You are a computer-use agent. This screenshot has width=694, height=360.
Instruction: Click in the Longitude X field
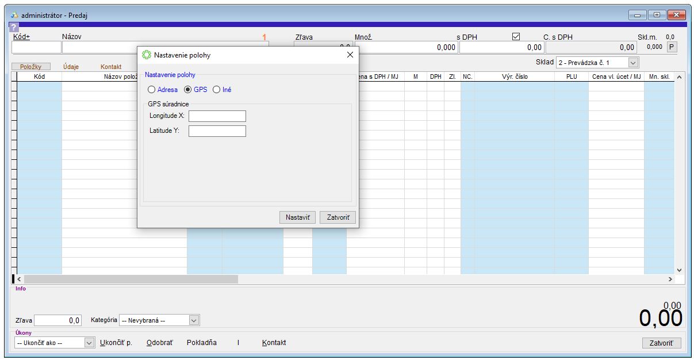click(x=217, y=116)
